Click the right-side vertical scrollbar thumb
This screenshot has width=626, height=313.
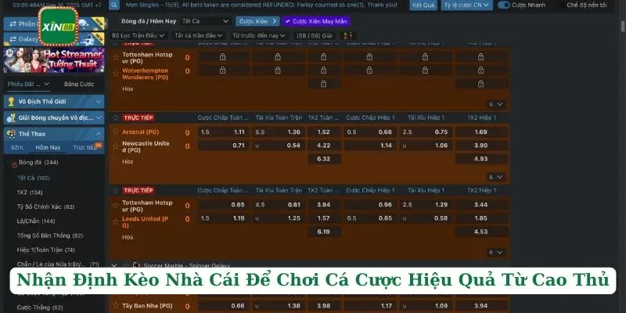622,27
